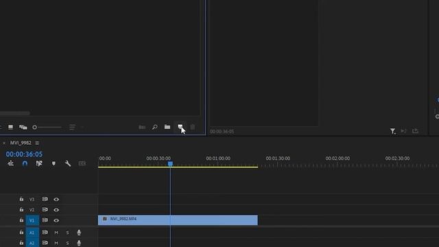439x247 pixels.
Task: Open the Sort Icons menu
Action: coord(72,127)
